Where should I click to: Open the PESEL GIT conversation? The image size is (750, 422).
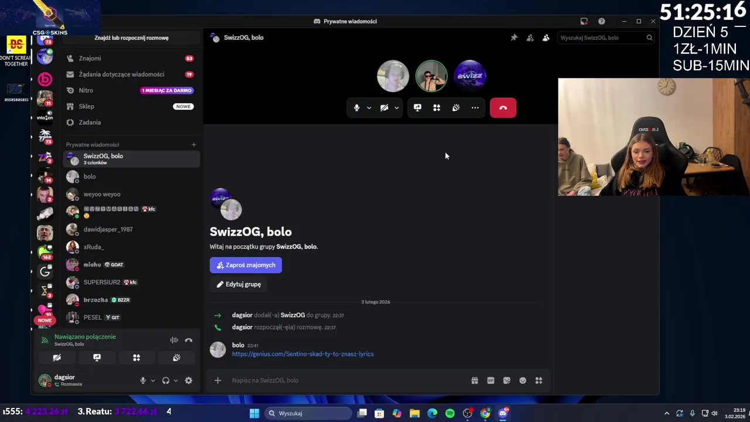(x=131, y=317)
